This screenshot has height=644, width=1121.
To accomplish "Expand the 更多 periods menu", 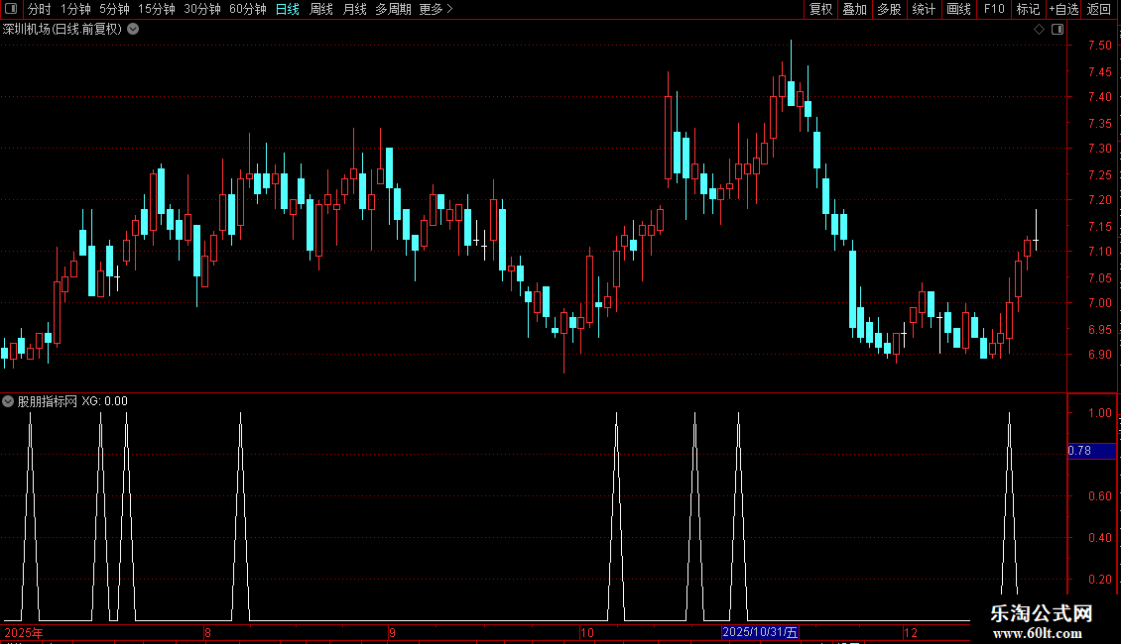I will [x=436, y=9].
